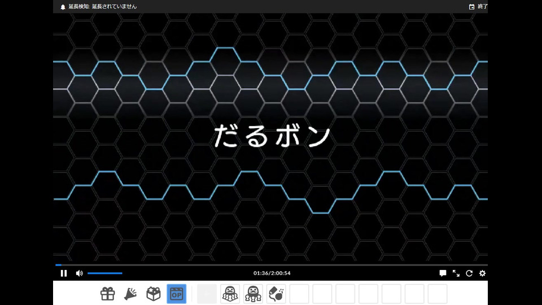
Task: Pause the video playback
Action: (x=64, y=273)
